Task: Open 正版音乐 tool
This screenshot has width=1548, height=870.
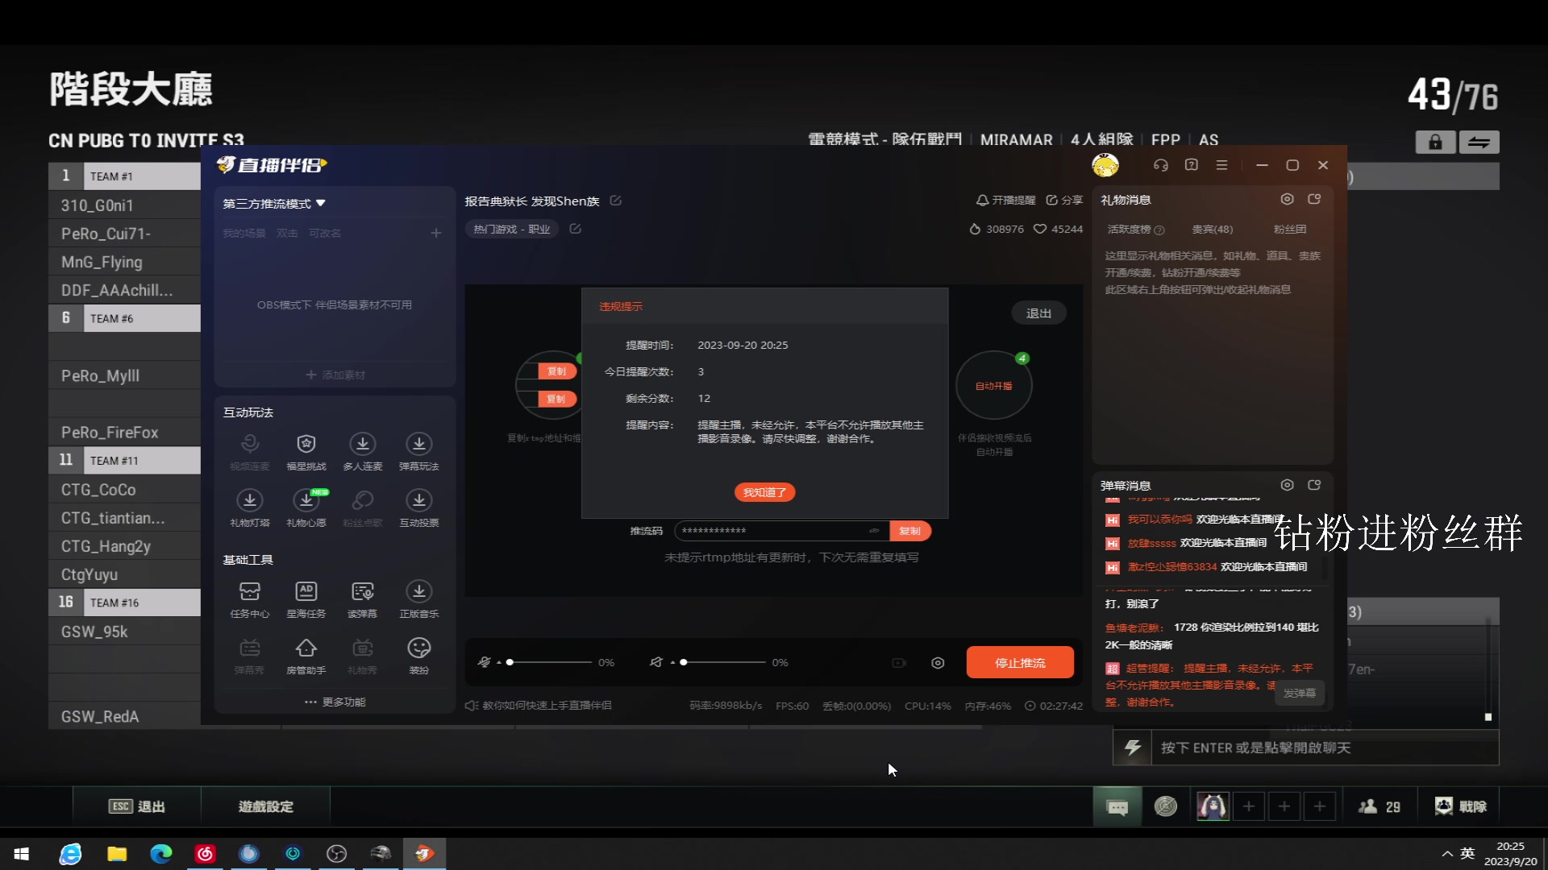Action: point(419,599)
